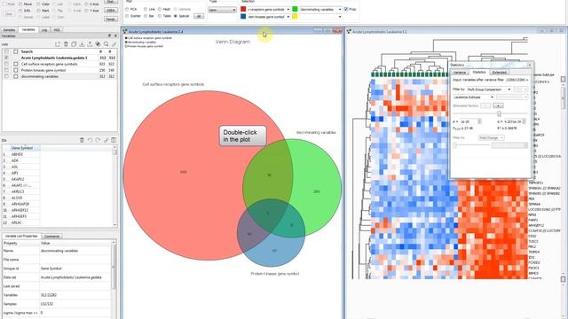
Task: Click the heatmap window title icon
Action: click(349, 32)
